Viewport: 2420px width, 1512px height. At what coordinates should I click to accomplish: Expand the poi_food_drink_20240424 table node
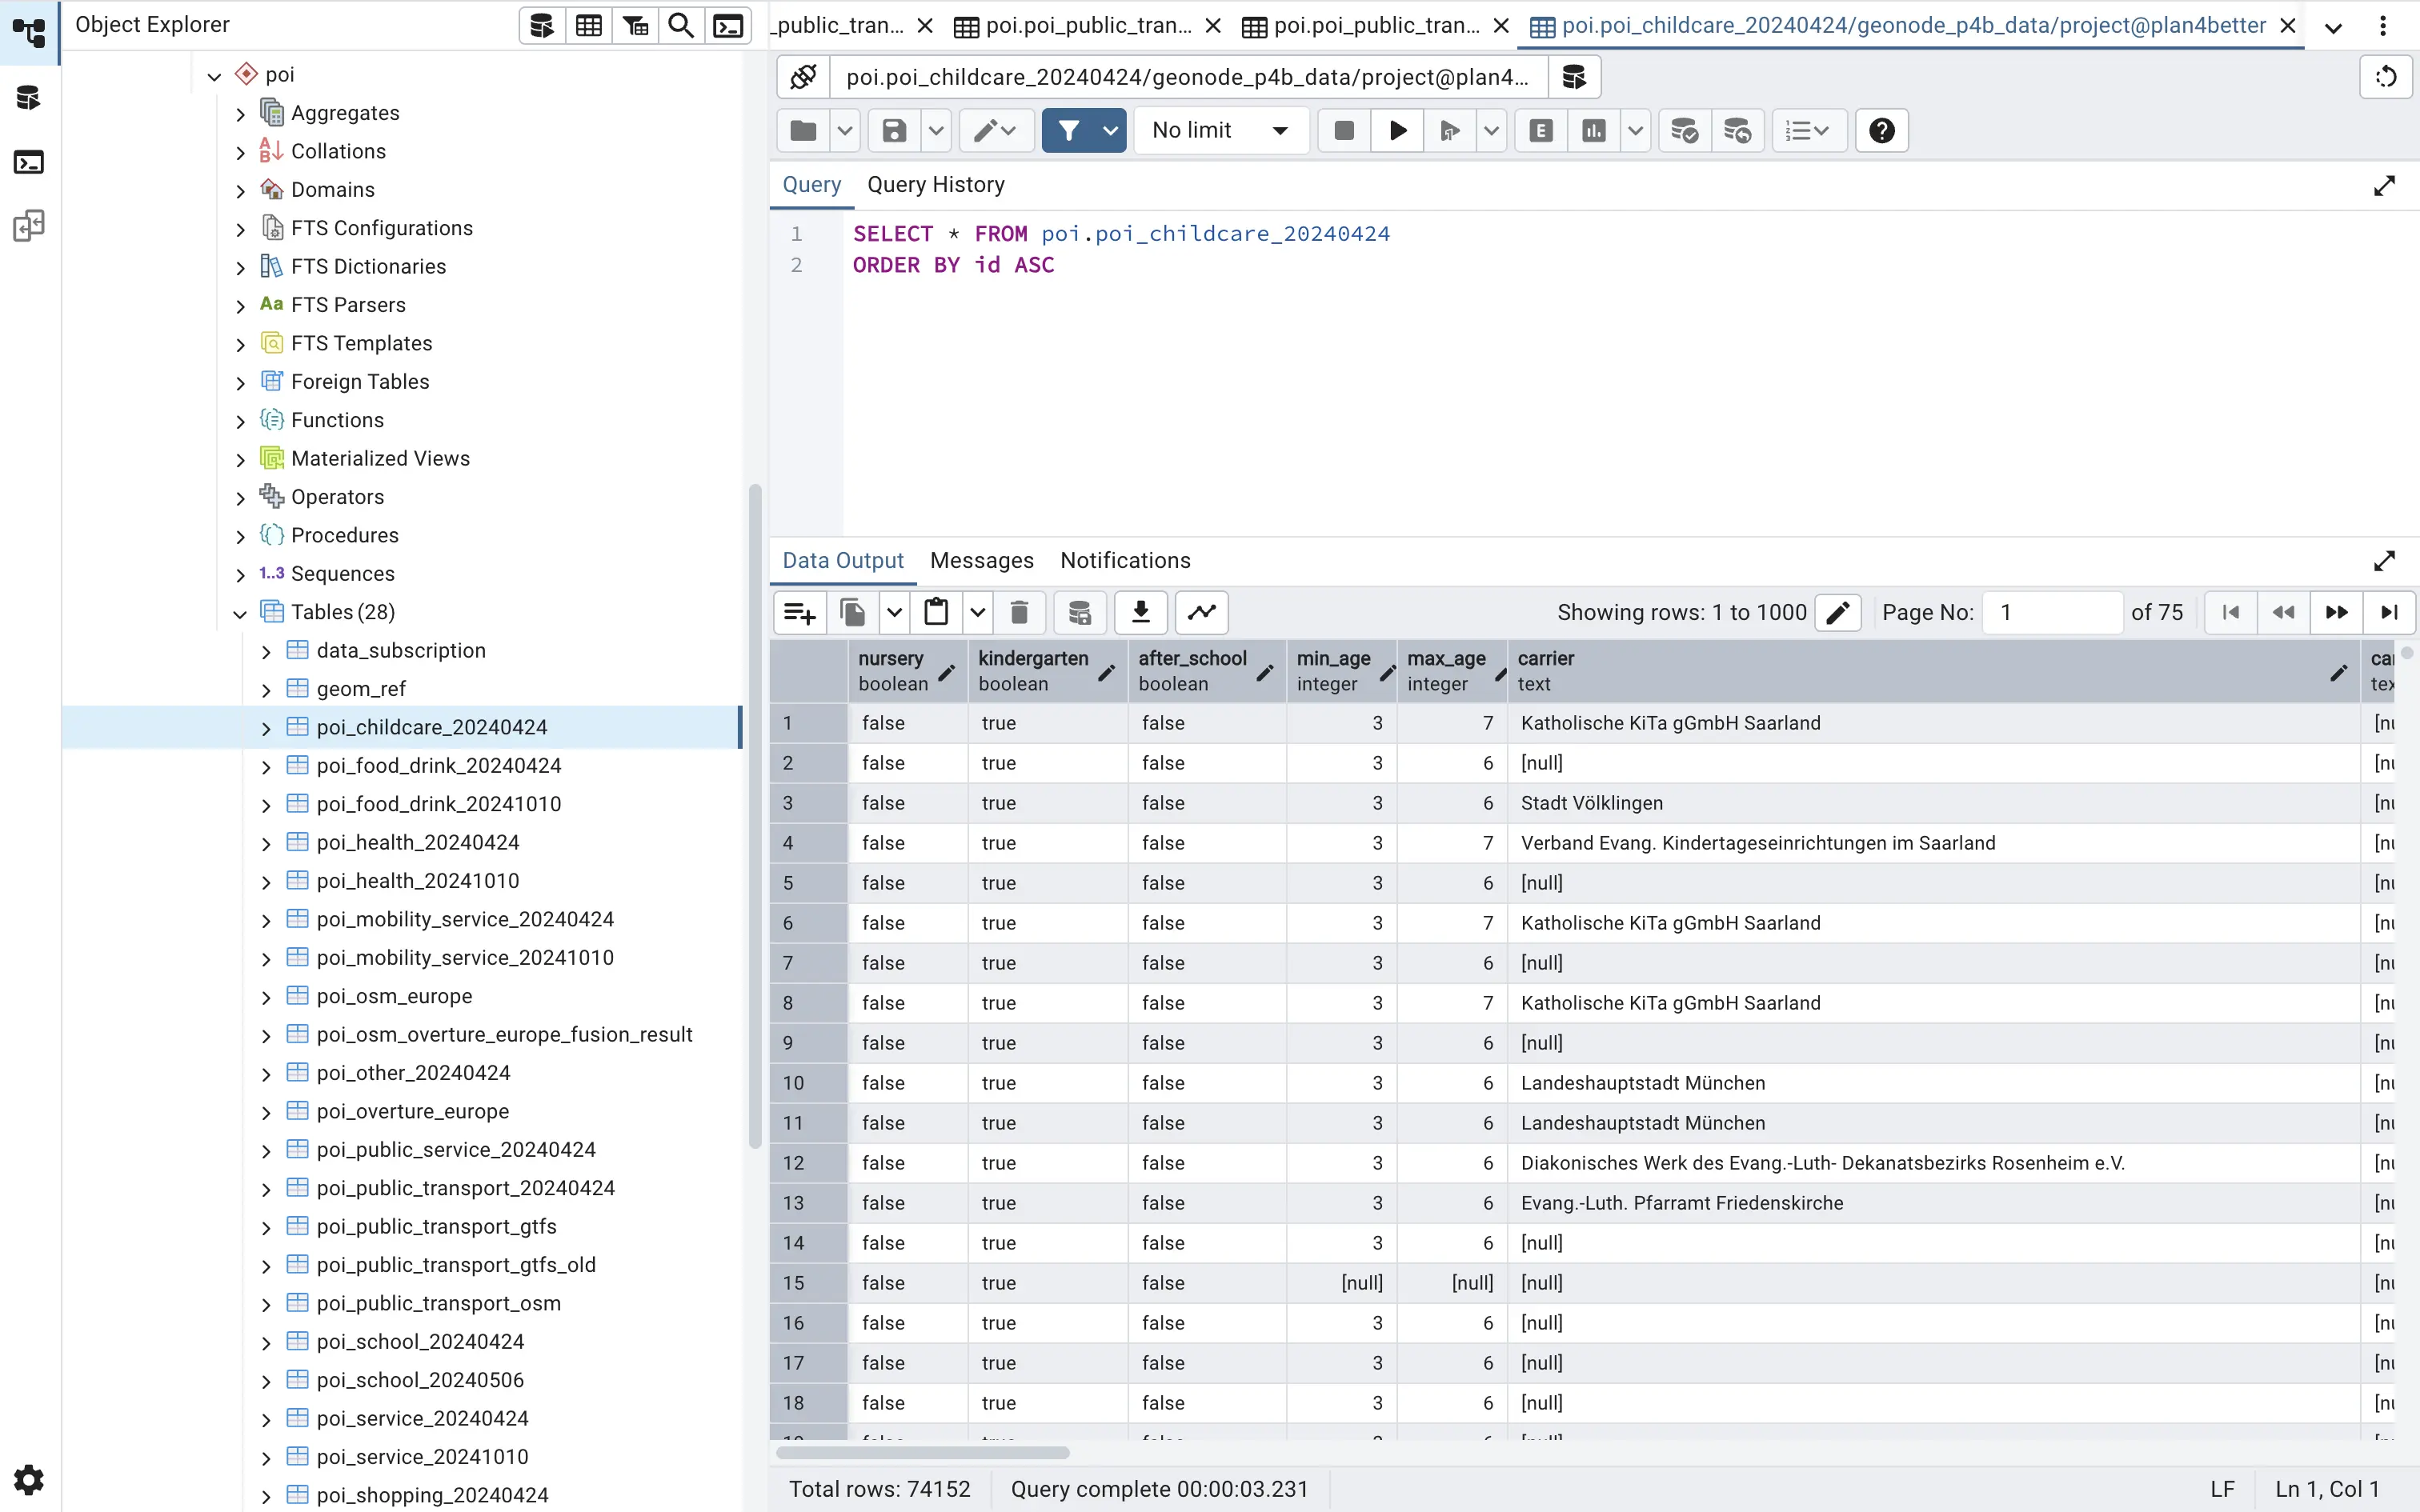click(266, 767)
